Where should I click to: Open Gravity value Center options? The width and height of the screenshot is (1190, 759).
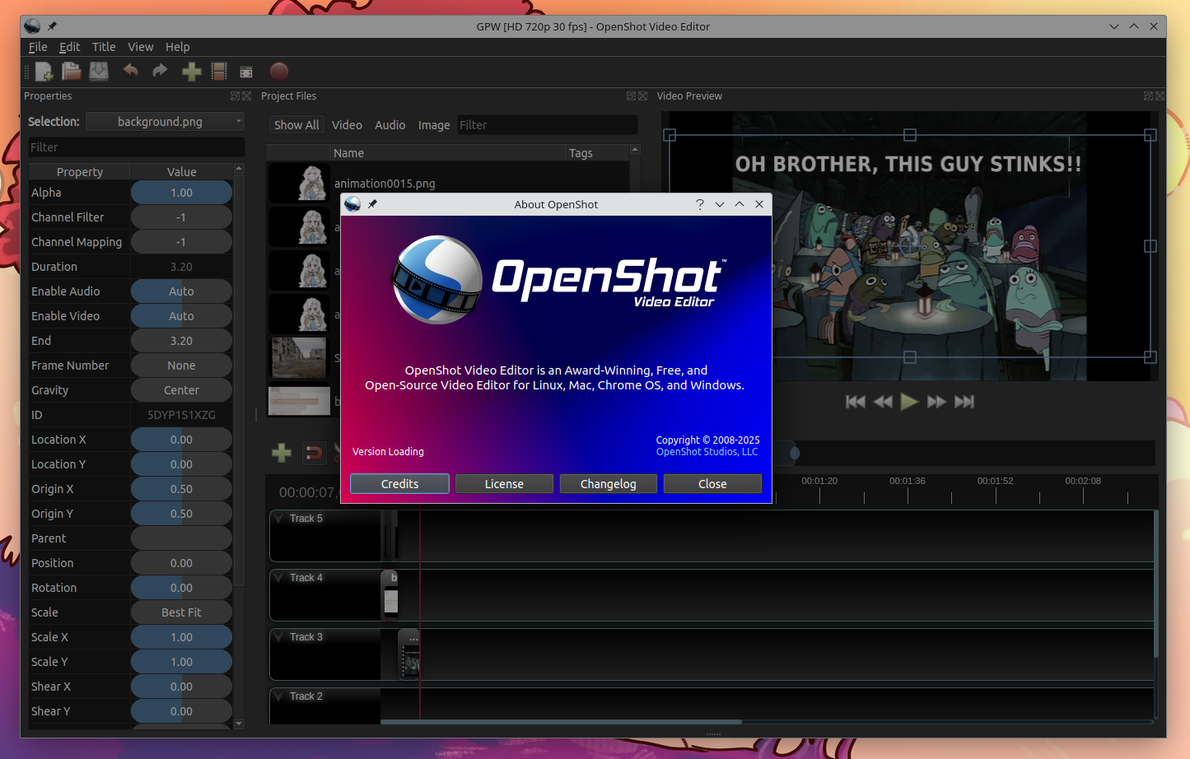181,390
